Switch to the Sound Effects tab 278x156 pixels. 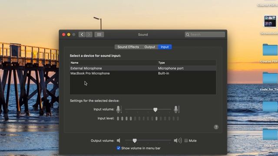pos(128,47)
